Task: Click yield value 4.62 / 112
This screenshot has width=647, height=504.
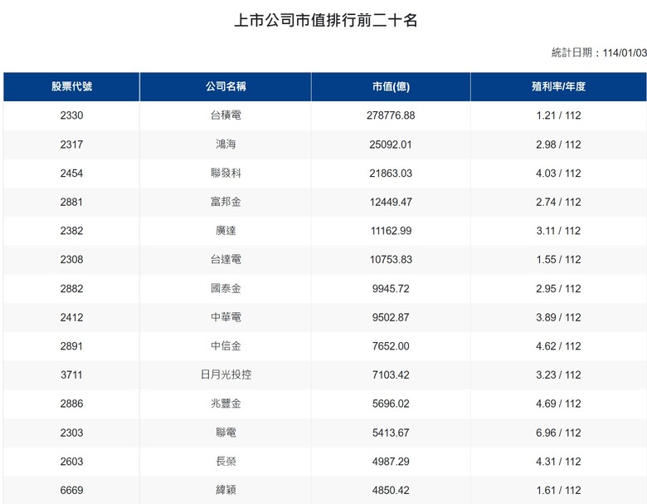Action: (x=558, y=346)
